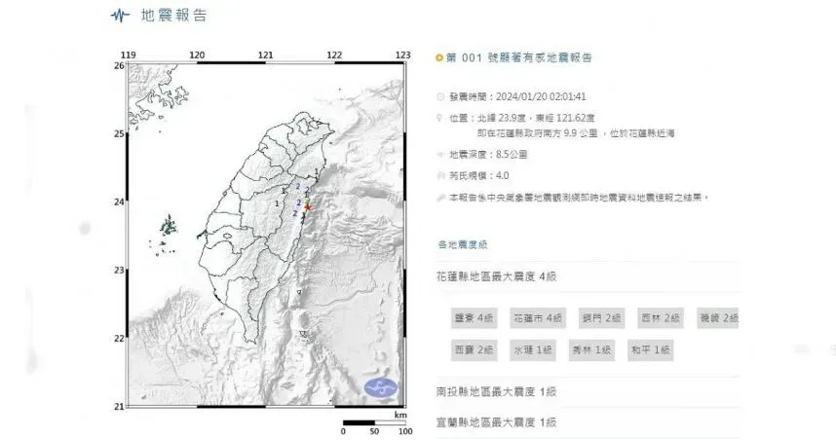Click the location pin icon beside 位置

pyautogui.click(x=441, y=116)
